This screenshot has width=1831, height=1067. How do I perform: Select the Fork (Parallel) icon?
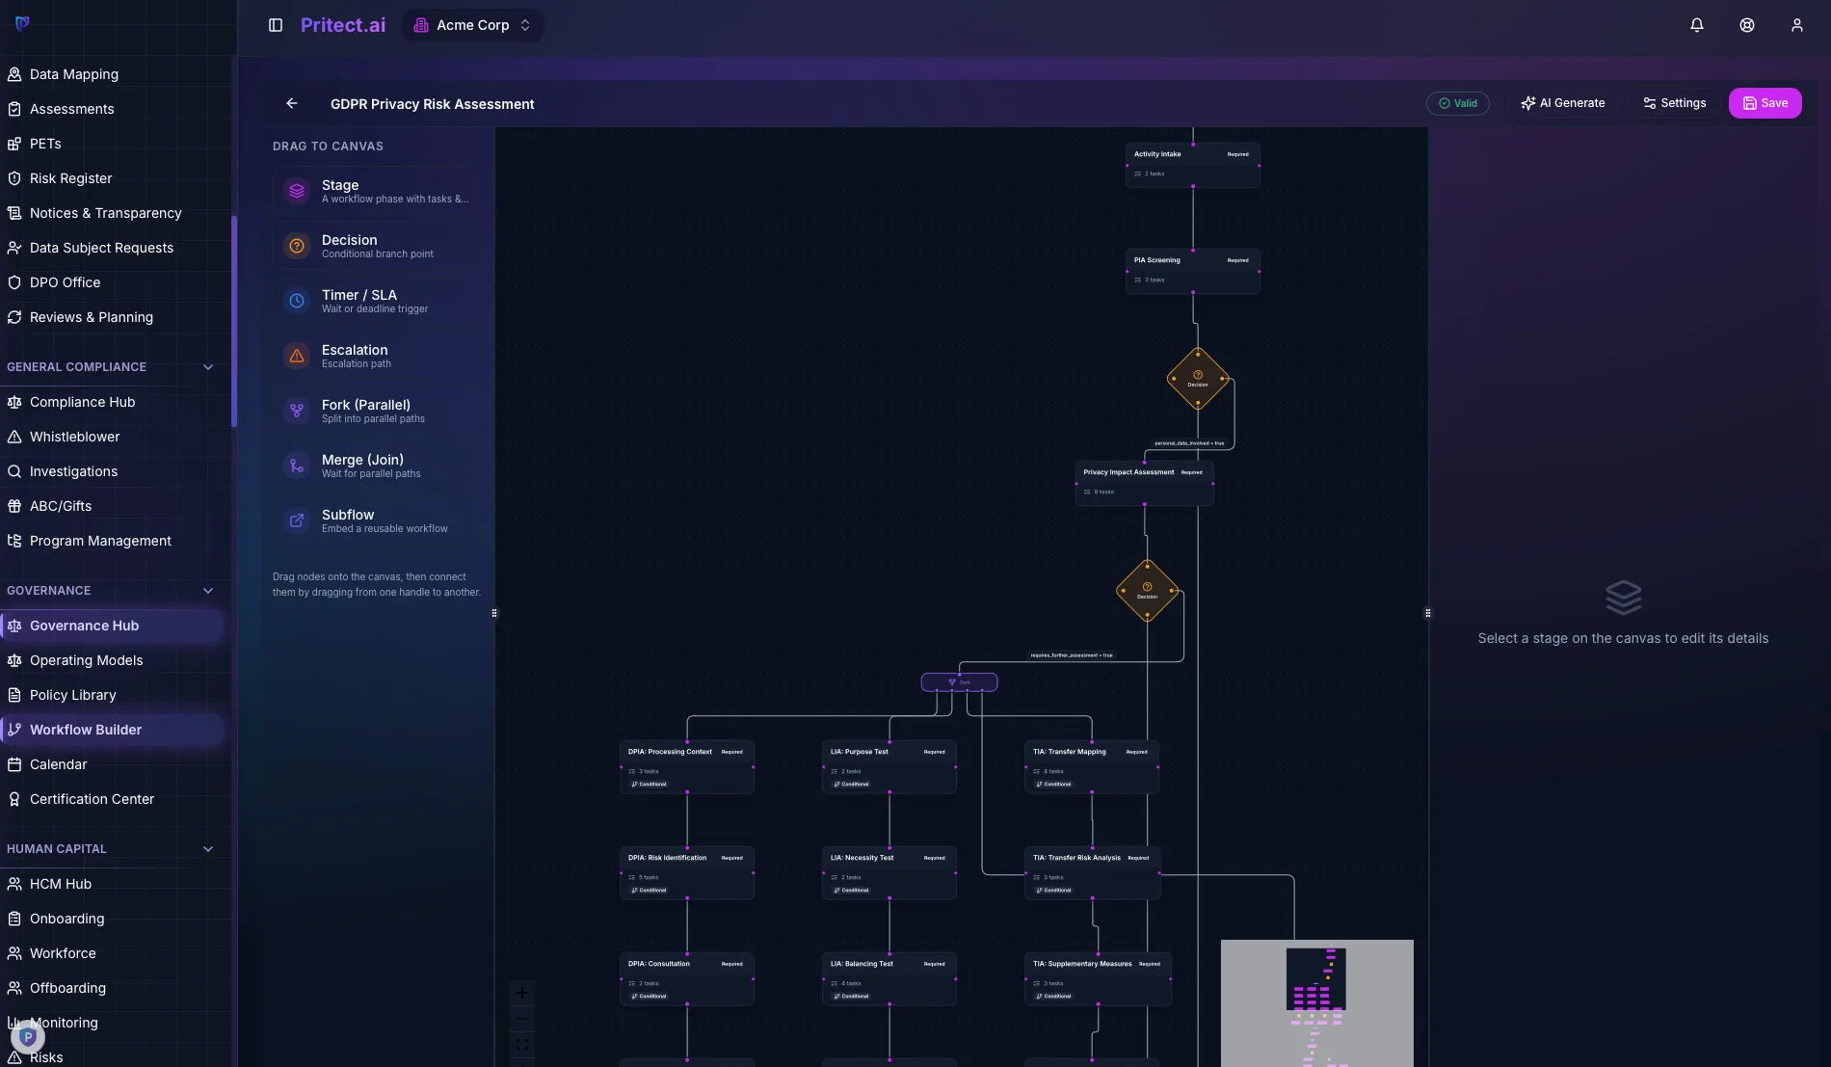[297, 411]
